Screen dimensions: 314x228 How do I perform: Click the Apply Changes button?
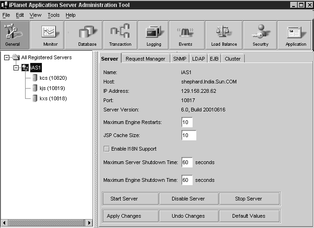pos(131,216)
